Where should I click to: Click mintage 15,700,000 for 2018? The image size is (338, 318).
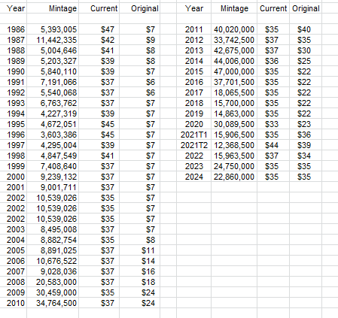pos(234,103)
